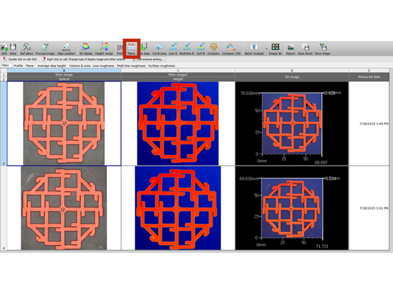Select the Plane measurement tool
The height and width of the screenshot is (294, 393).
click(131, 49)
